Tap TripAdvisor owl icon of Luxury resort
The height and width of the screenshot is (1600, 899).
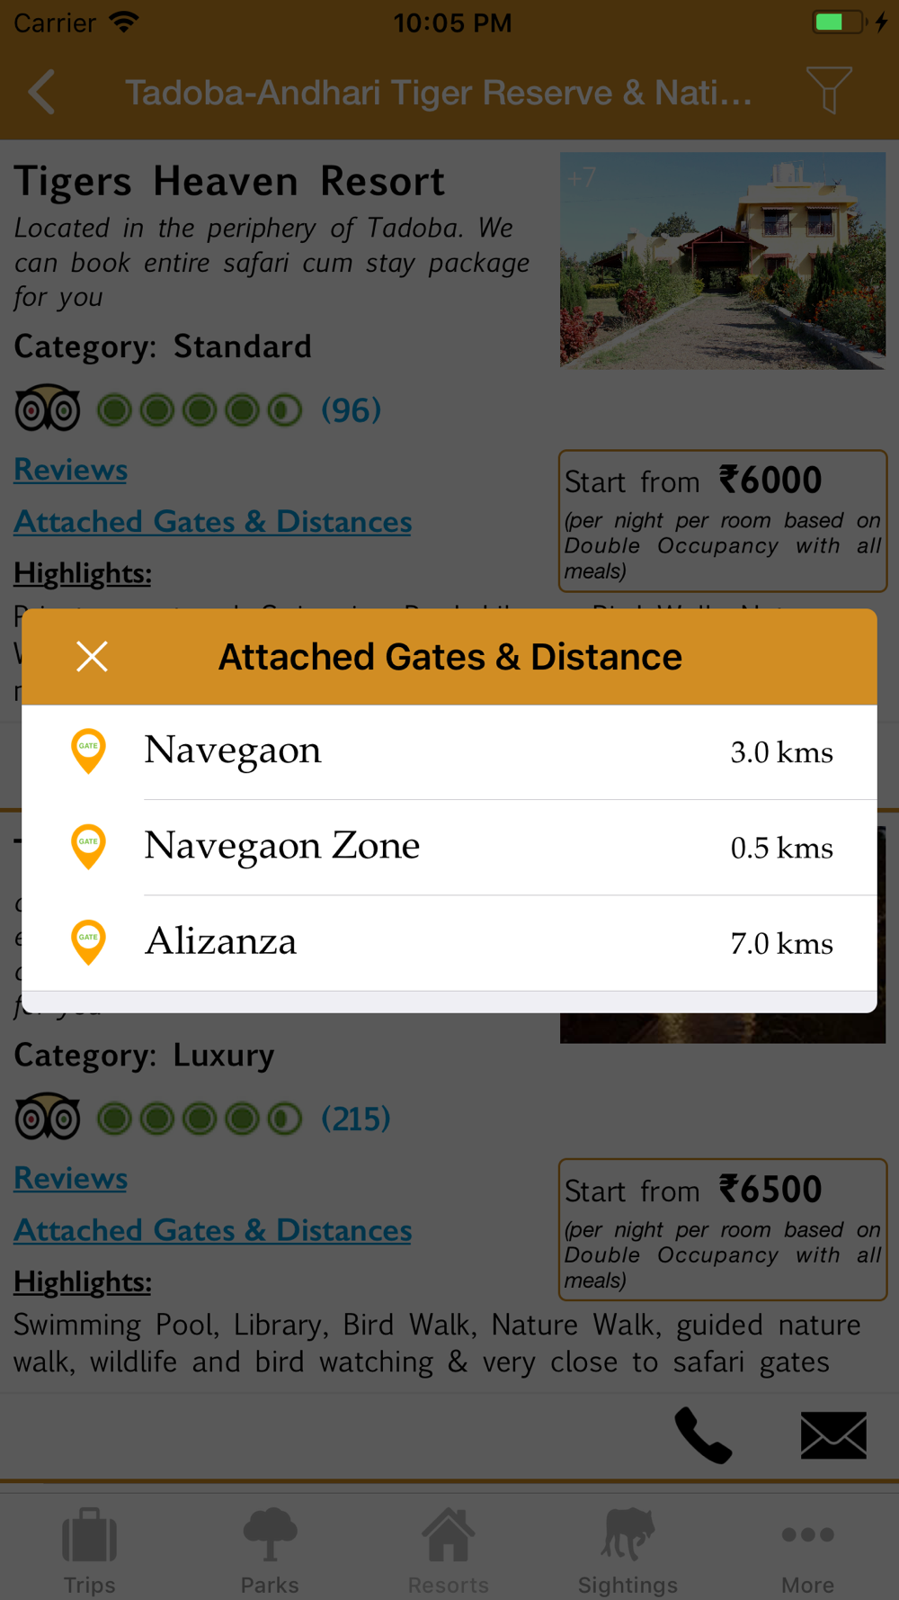tap(48, 1118)
